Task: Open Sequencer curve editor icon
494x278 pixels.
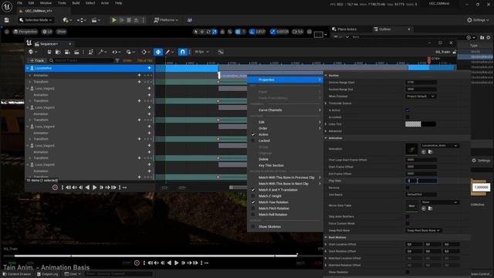Action: (x=221, y=52)
